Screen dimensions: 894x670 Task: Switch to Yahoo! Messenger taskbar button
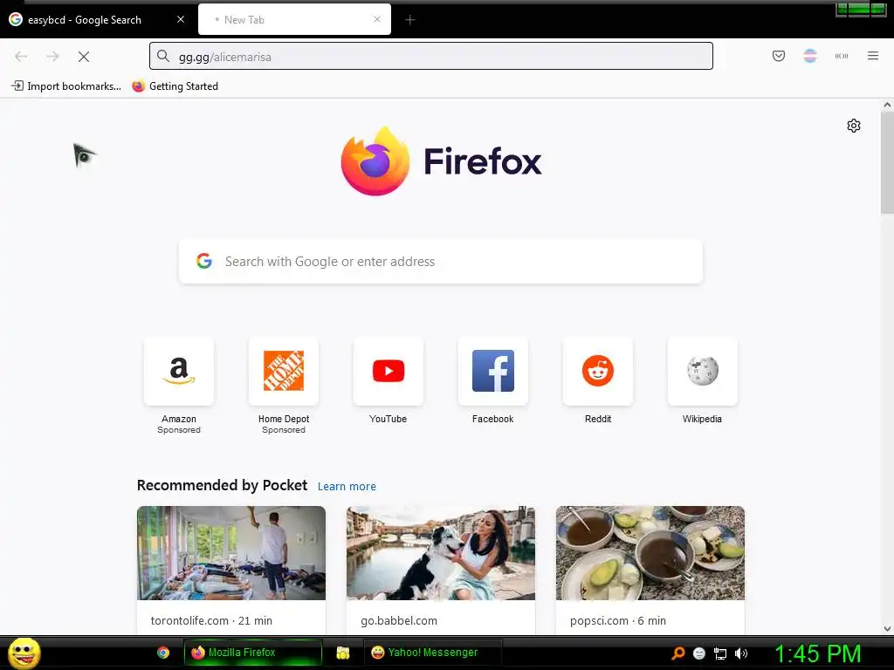[433, 653]
